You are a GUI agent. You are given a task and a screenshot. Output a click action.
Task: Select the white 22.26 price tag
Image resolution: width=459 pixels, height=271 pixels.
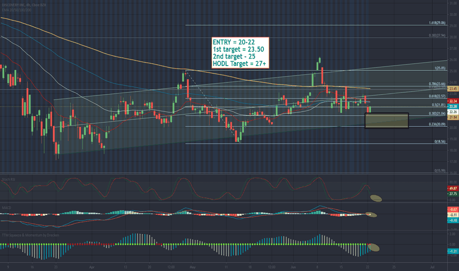(x=453, y=112)
